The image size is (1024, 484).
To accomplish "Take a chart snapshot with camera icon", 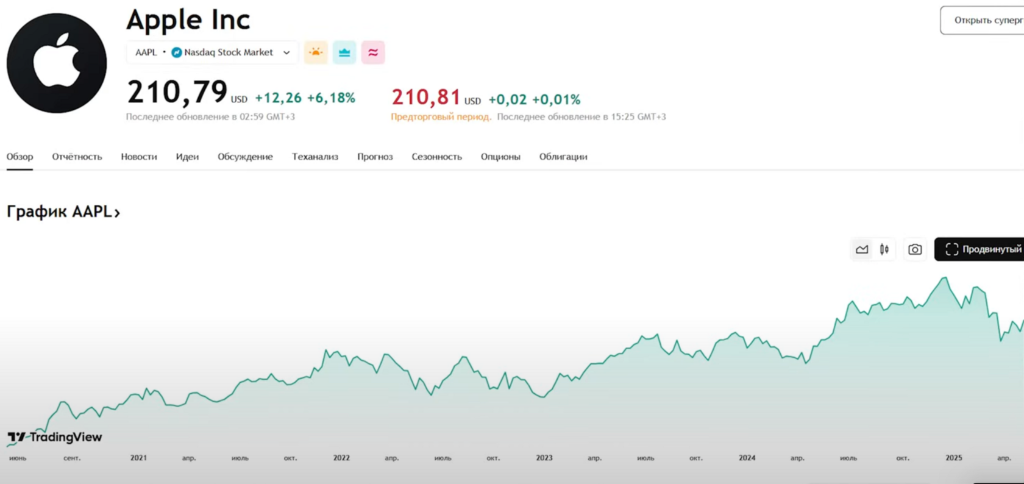I will pyautogui.click(x=915, y=249).
